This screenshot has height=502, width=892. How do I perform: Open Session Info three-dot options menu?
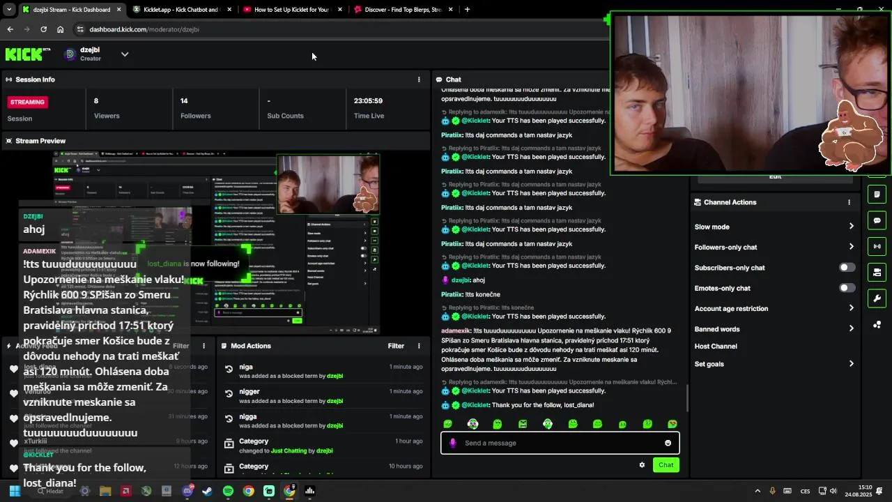point(419,79)
